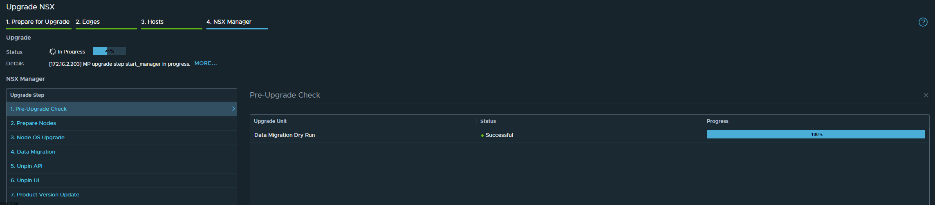935x205 pixels.
Task: Click the NSX Manager section heading
Action: [x=25, y=79]
